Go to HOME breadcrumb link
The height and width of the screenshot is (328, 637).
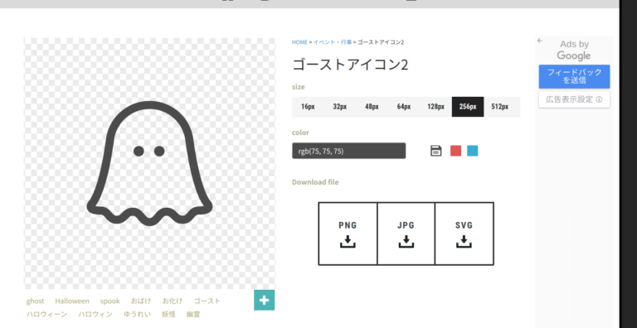(299, 42)
